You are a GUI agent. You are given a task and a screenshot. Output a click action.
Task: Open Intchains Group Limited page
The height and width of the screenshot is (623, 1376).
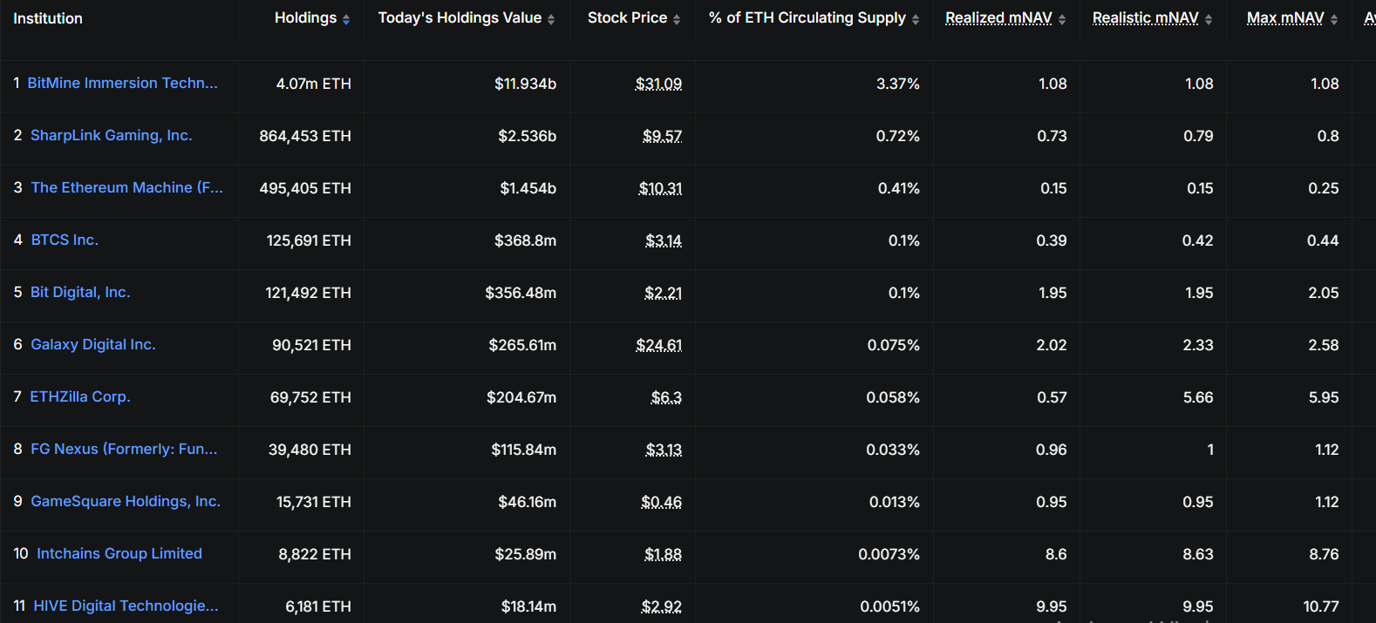coord(119,553)
